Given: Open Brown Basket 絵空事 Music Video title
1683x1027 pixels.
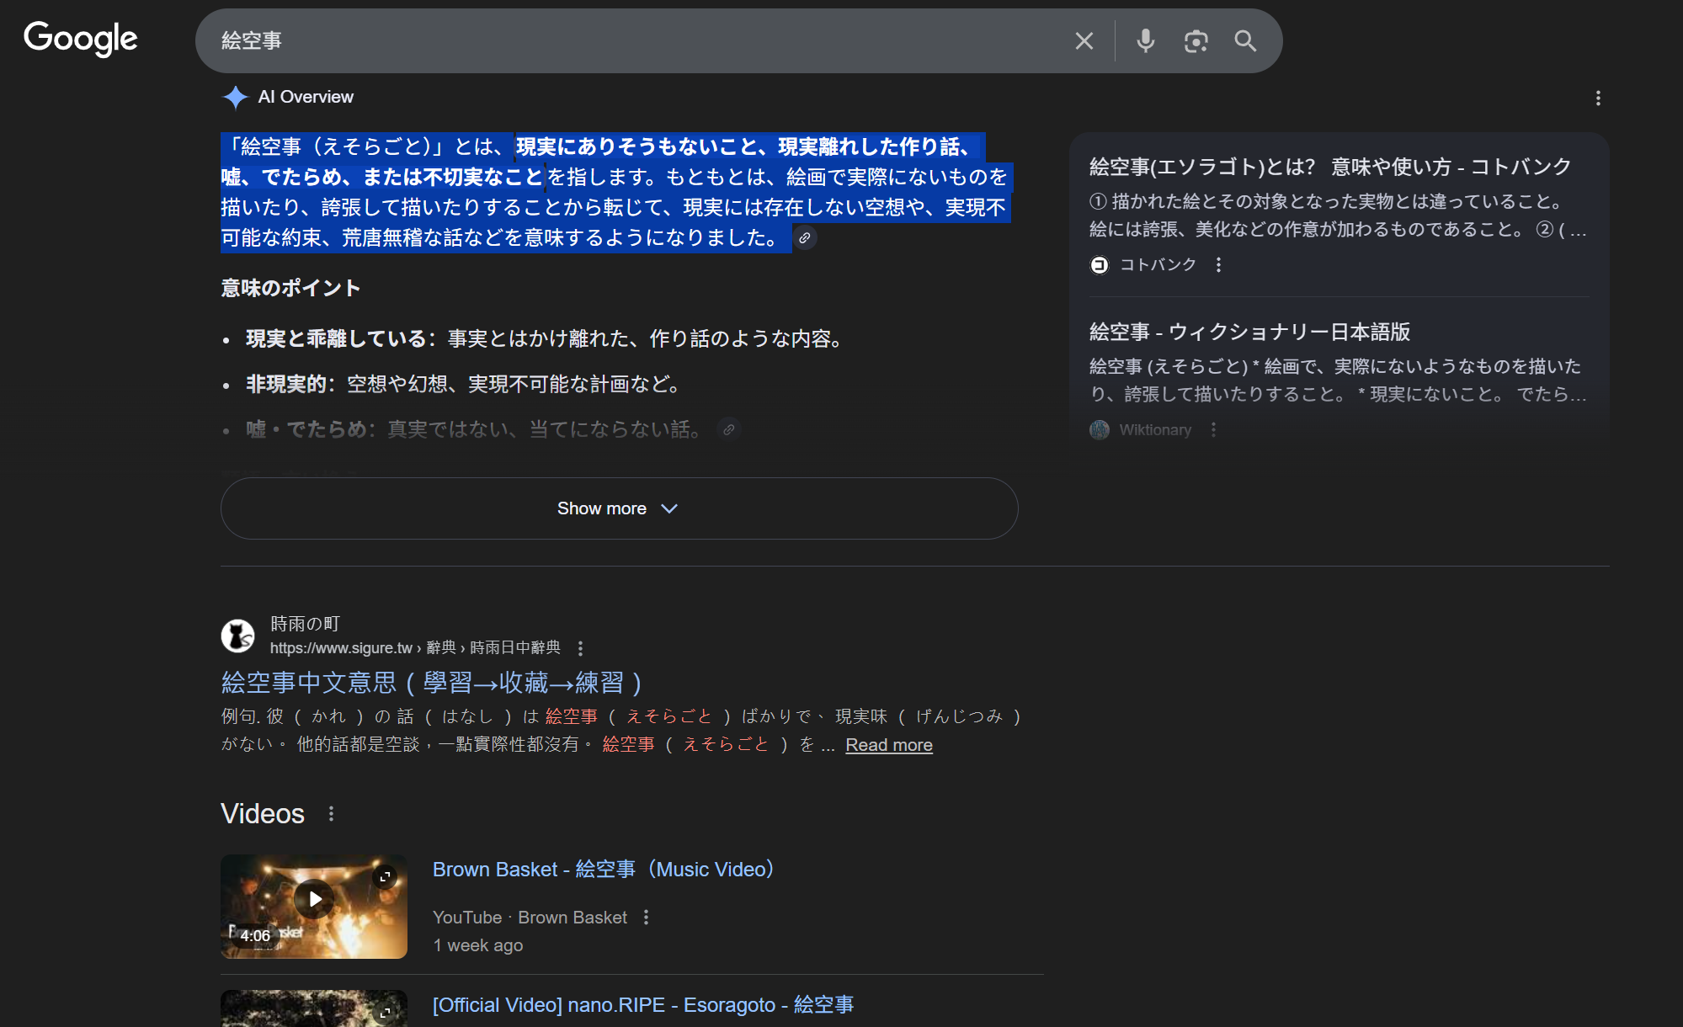Looking at the screenshot, I should coord(603,870).
